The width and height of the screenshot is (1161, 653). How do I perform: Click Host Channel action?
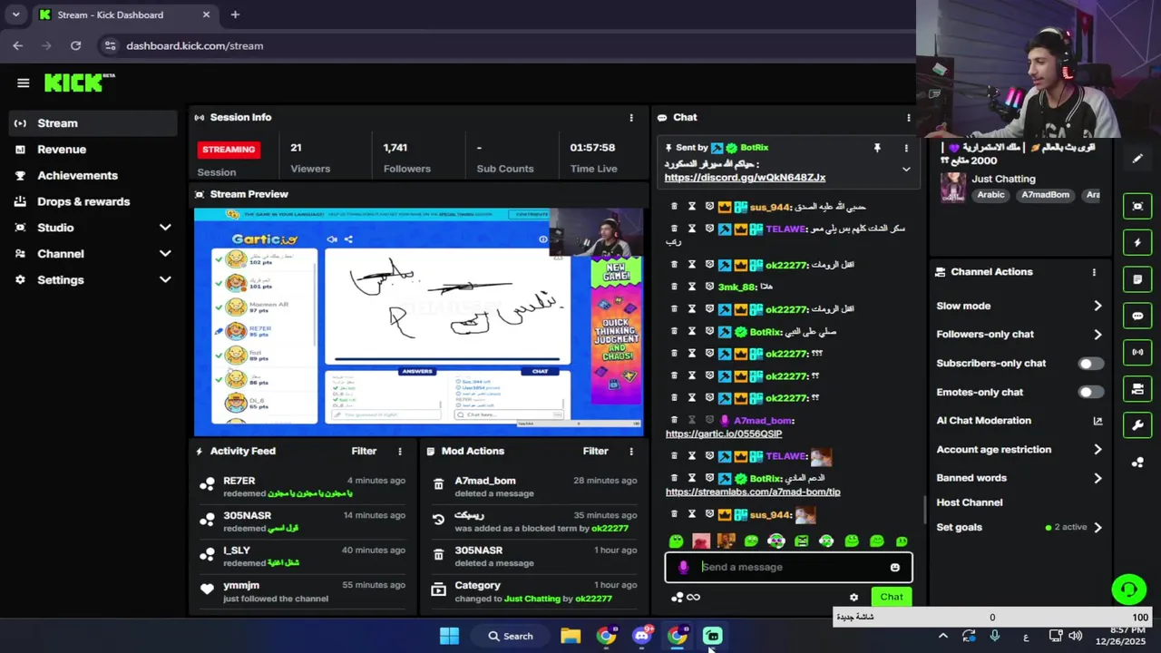pos(970,502)
